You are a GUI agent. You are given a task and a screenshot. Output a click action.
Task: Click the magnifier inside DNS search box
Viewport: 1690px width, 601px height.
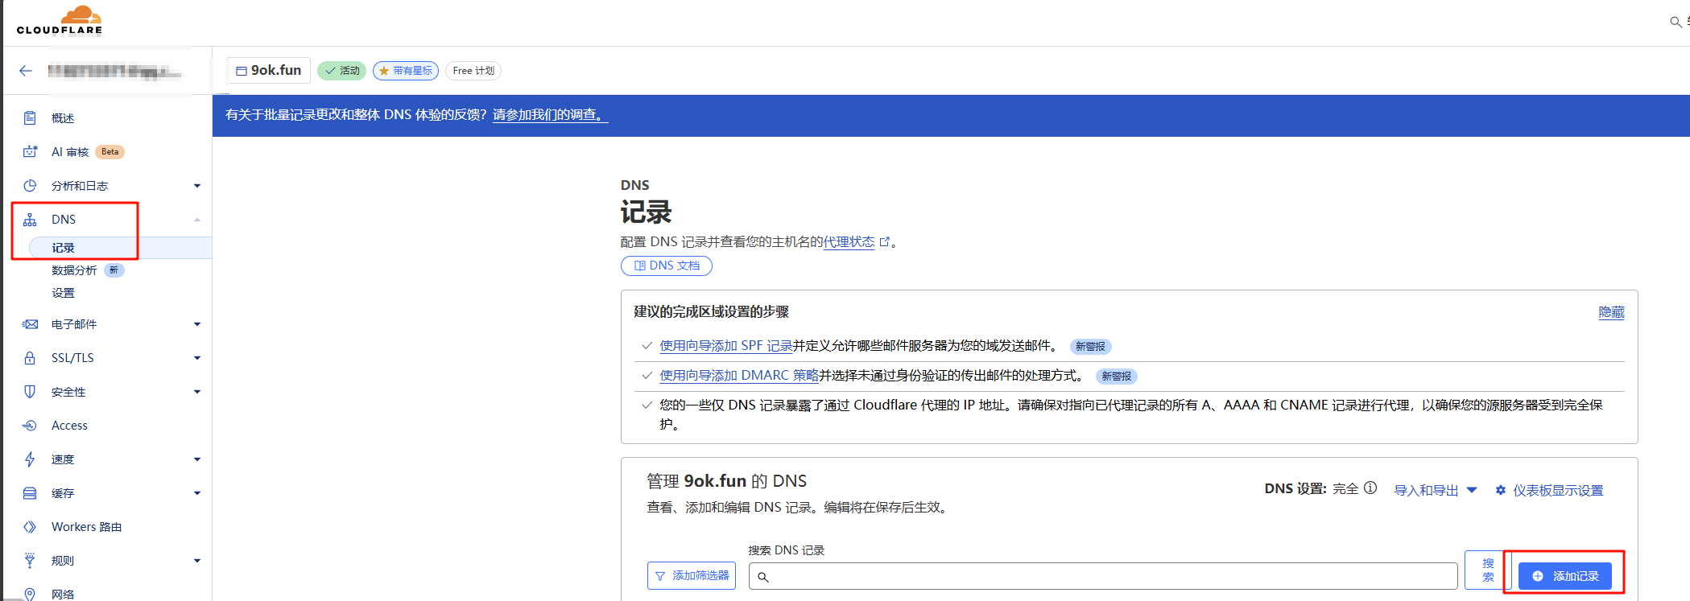coord(763,577)
